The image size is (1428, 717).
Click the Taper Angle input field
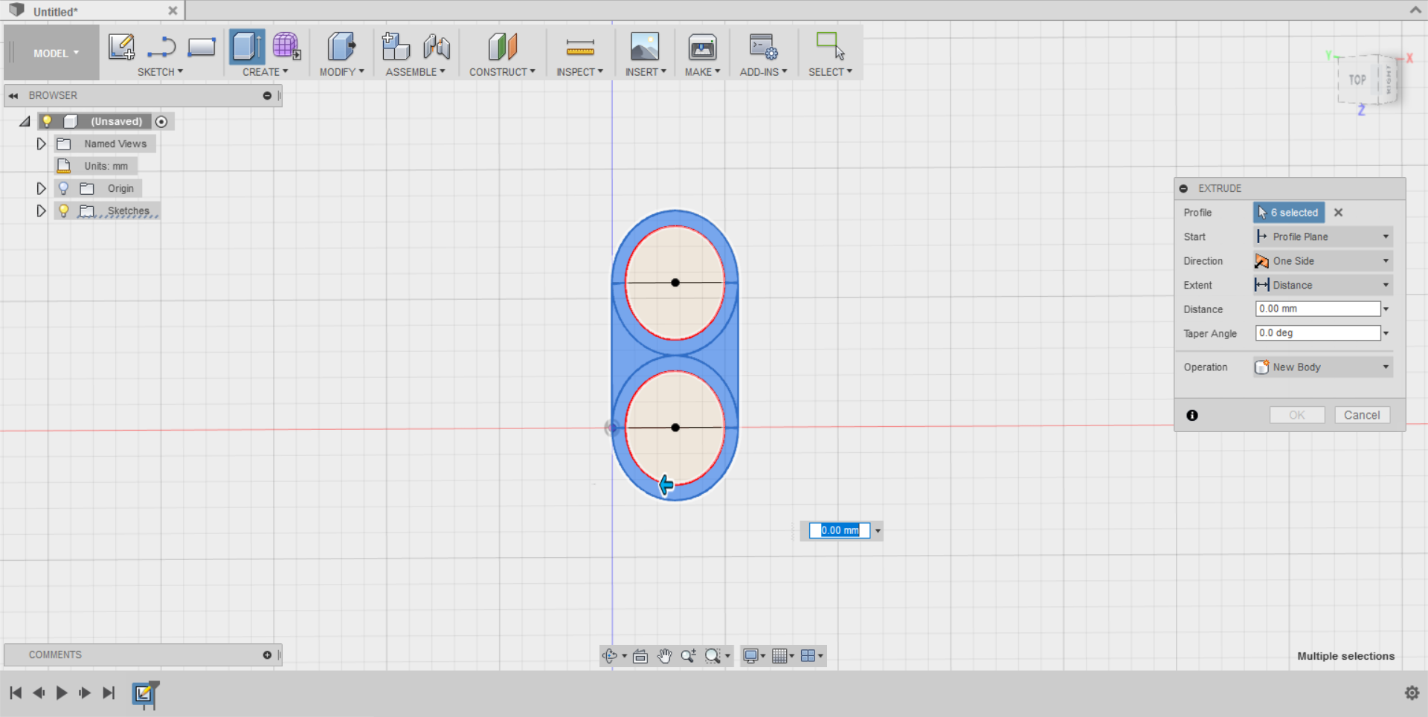point(1317,333)
